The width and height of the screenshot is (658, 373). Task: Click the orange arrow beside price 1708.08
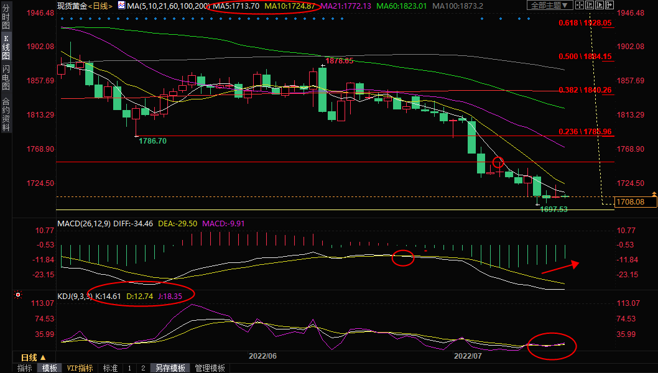653,196
